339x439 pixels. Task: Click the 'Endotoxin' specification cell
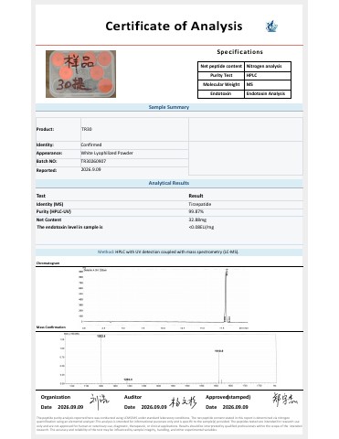click(221, 93)
